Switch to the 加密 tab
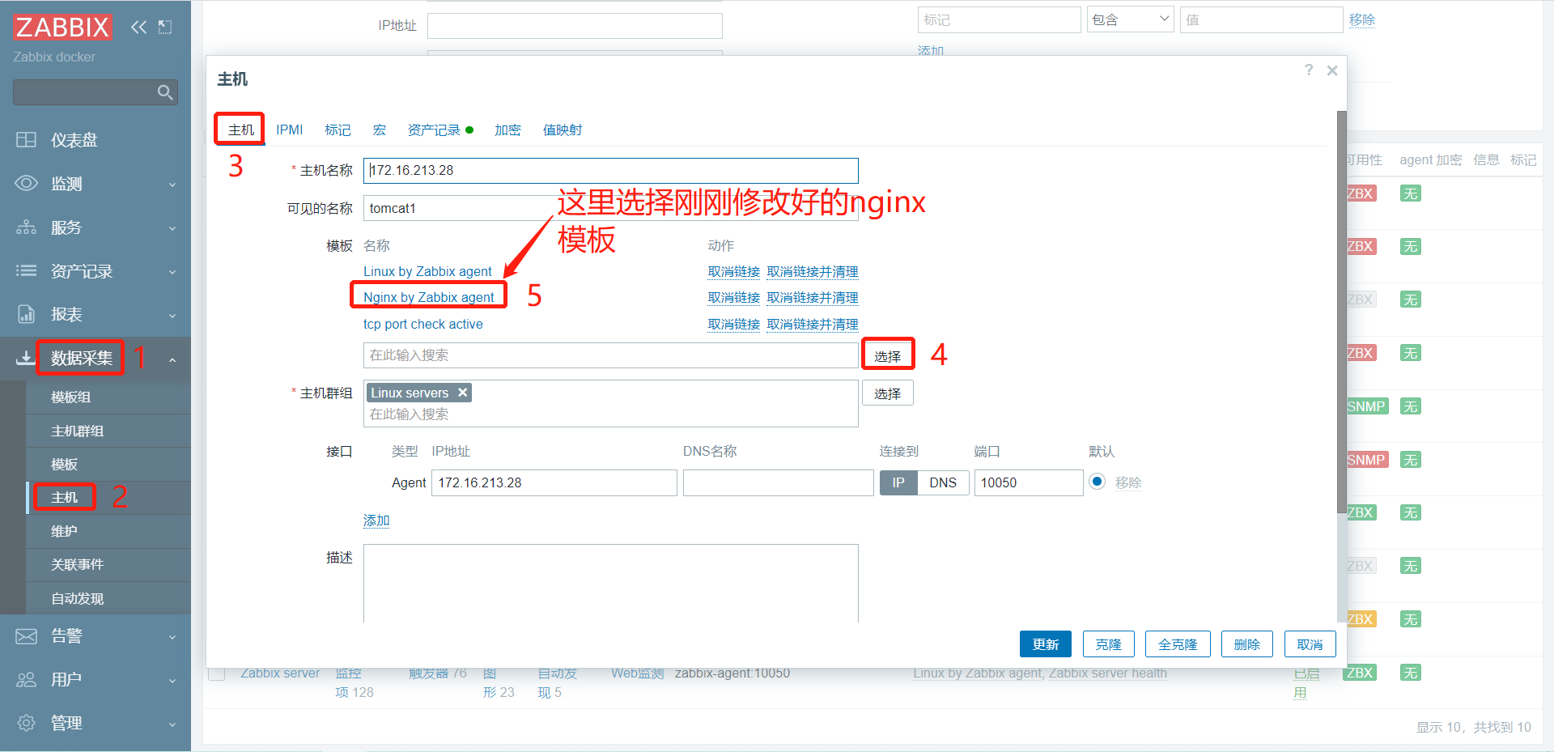1554x752 pixels. click(507, 130)
